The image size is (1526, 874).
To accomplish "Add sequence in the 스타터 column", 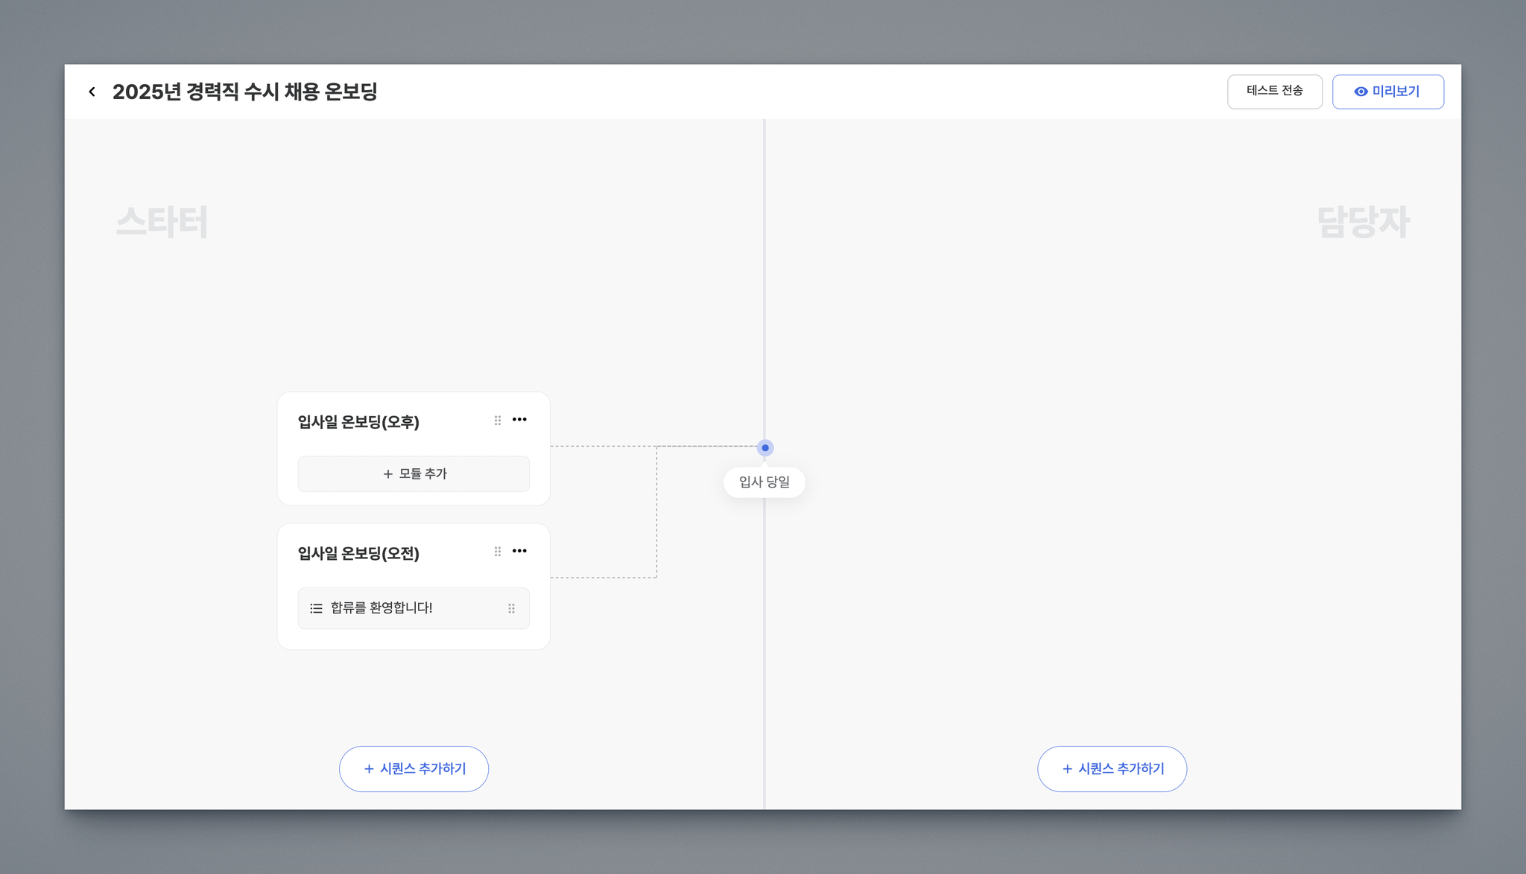I will click(x=414, y=768).
